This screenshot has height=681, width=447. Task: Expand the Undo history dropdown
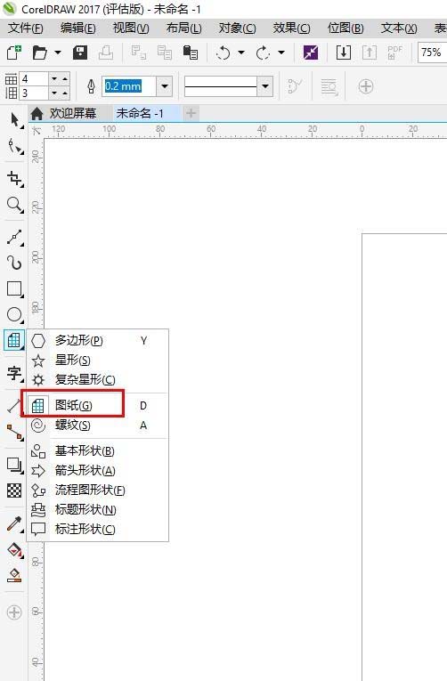[241, 53]
